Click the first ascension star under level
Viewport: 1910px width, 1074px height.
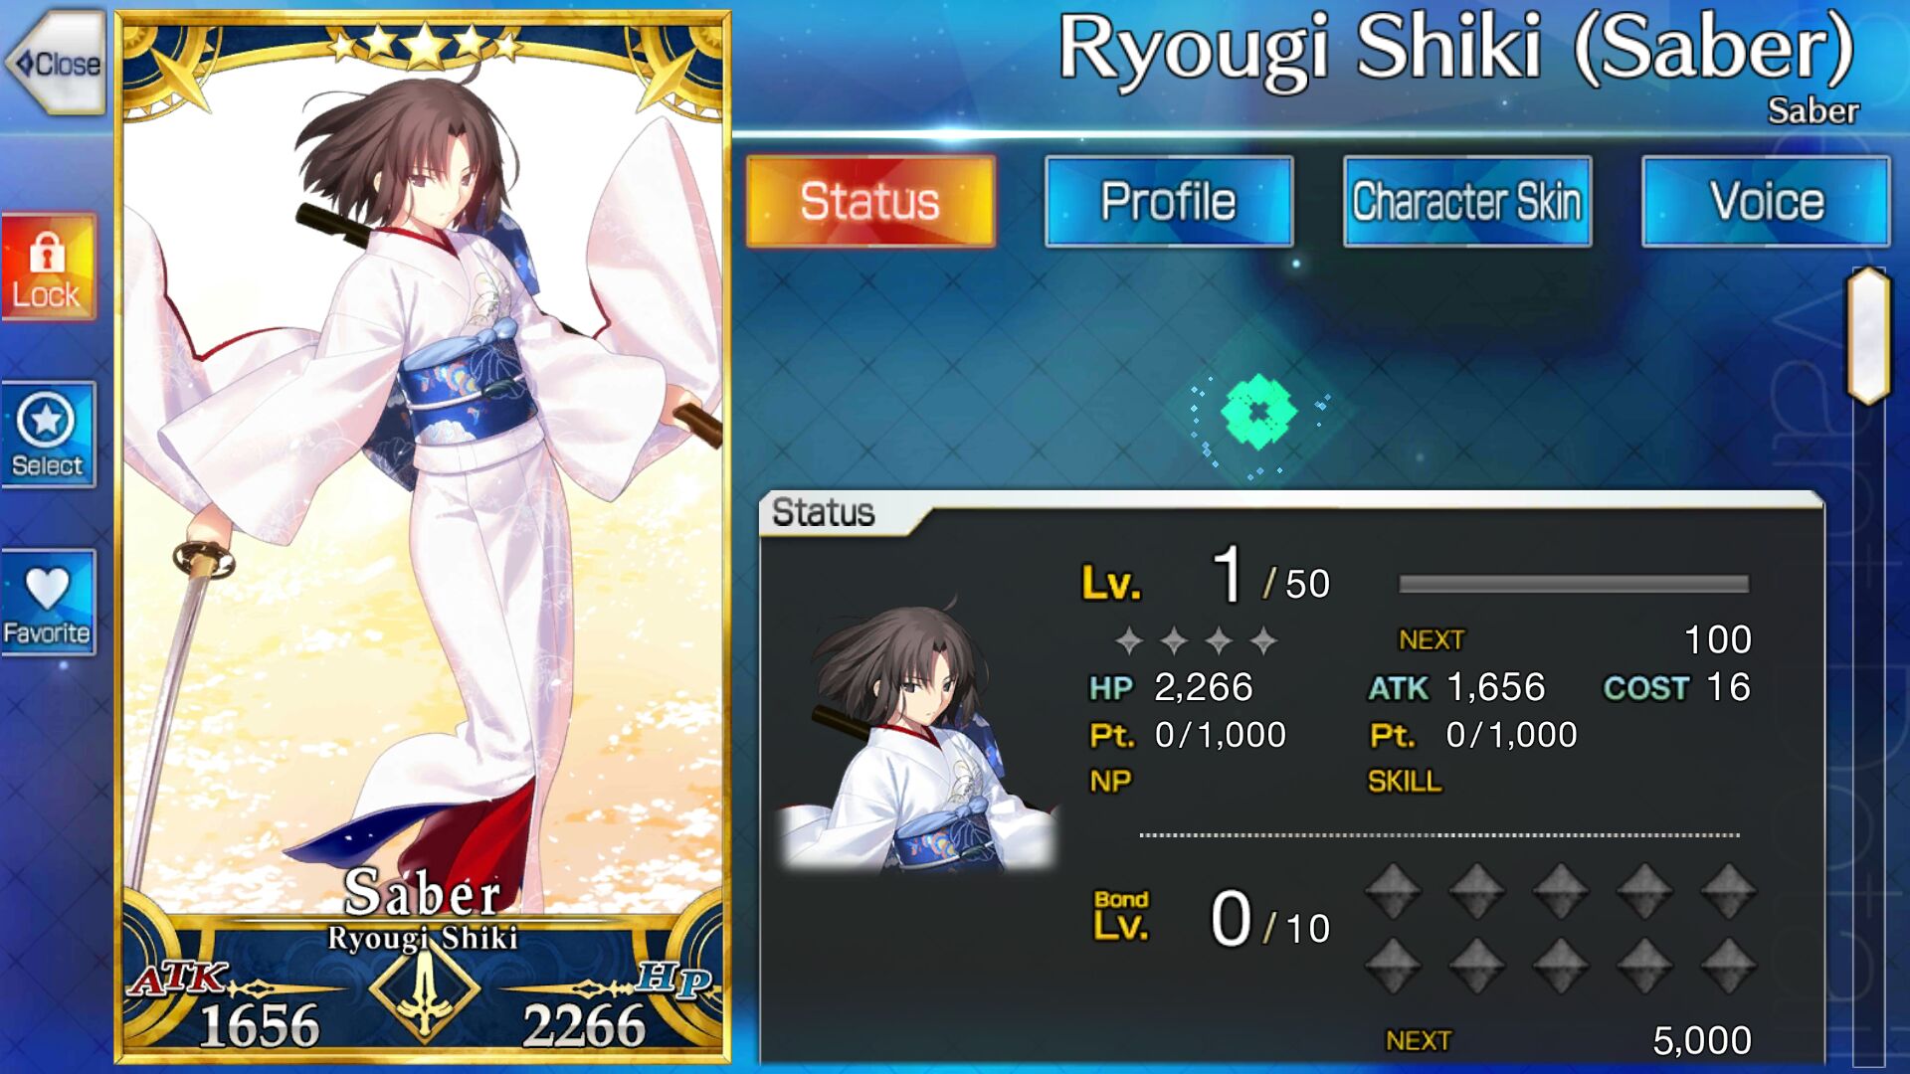pyautogui.click(x=1128, y=640)
